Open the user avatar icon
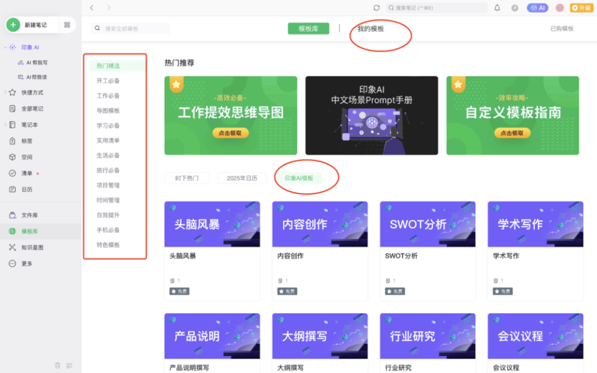Viewport: 597px width, 373px height. tap(560, 7)
